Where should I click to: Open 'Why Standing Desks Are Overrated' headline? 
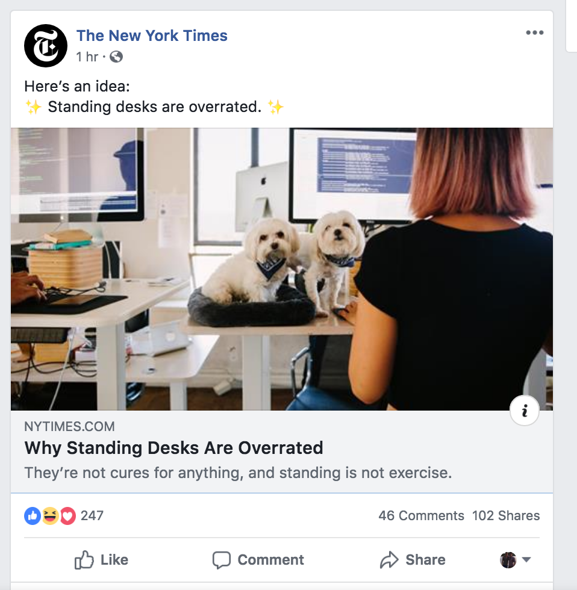(x=173, y=448)
